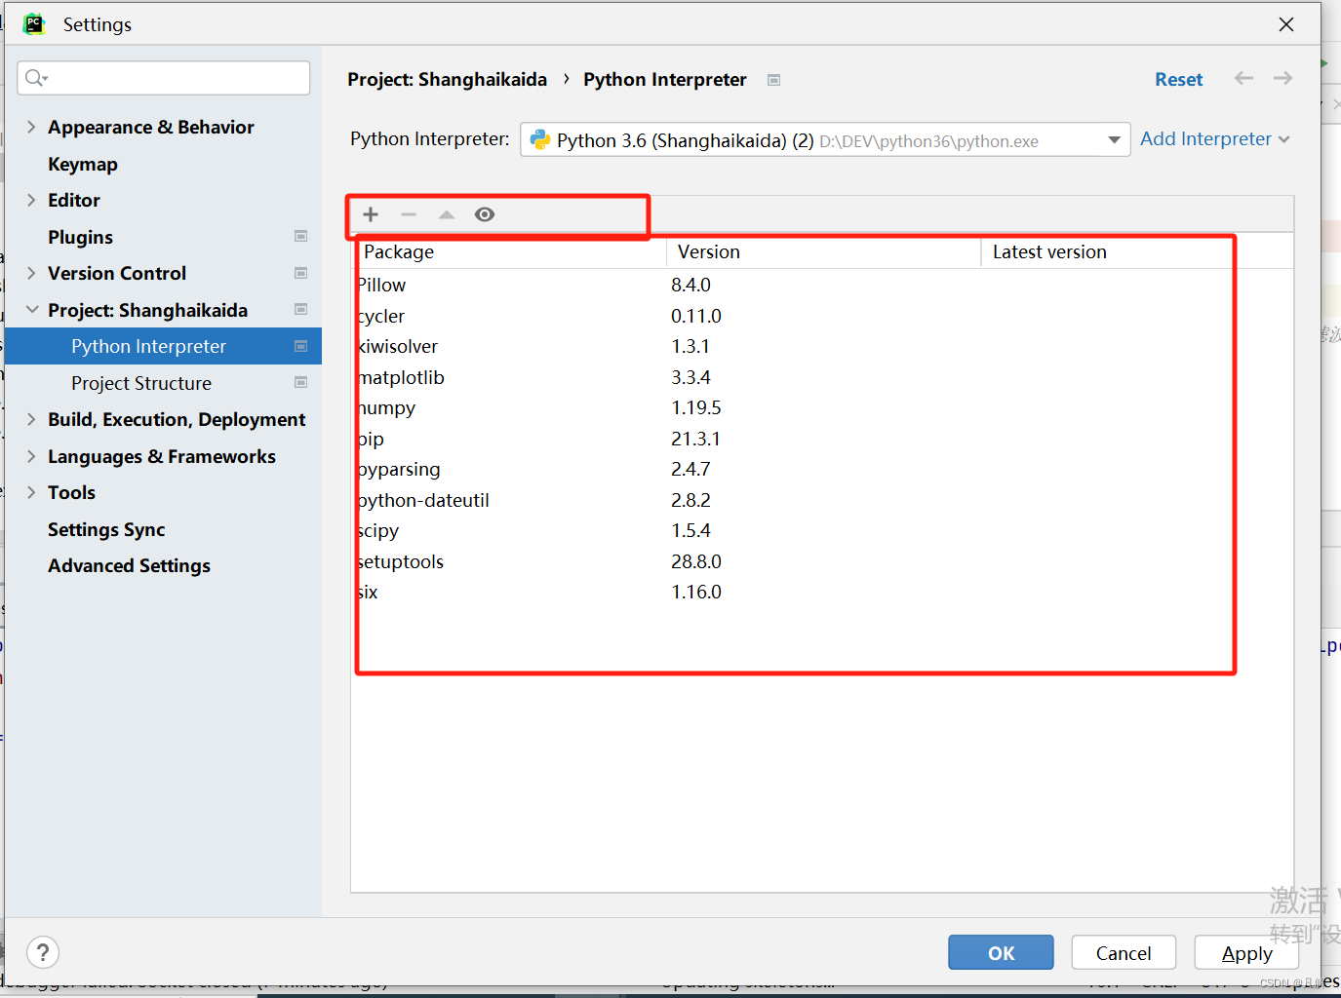Click the back navigation arrow

click(1243, 78)
